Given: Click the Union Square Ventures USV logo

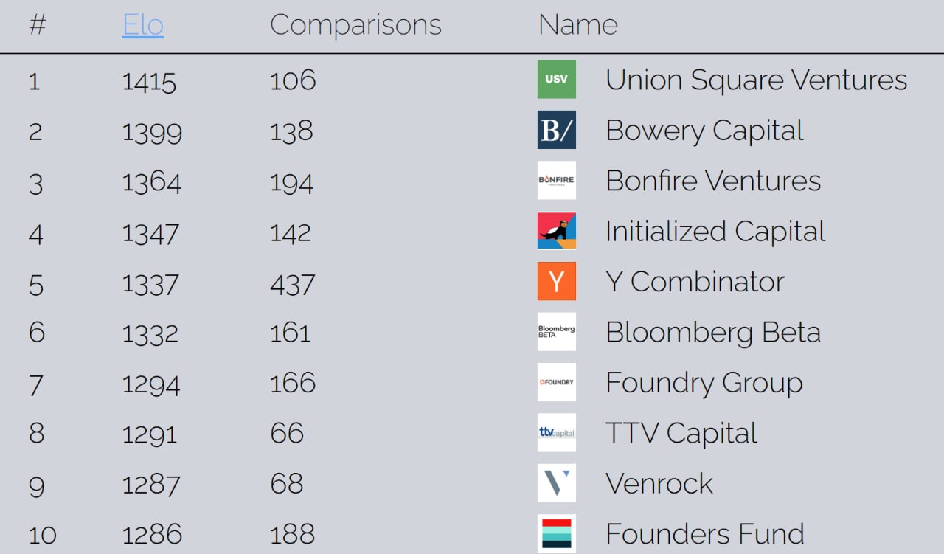Looking at the screenshot, I should [x=556, y=80].
